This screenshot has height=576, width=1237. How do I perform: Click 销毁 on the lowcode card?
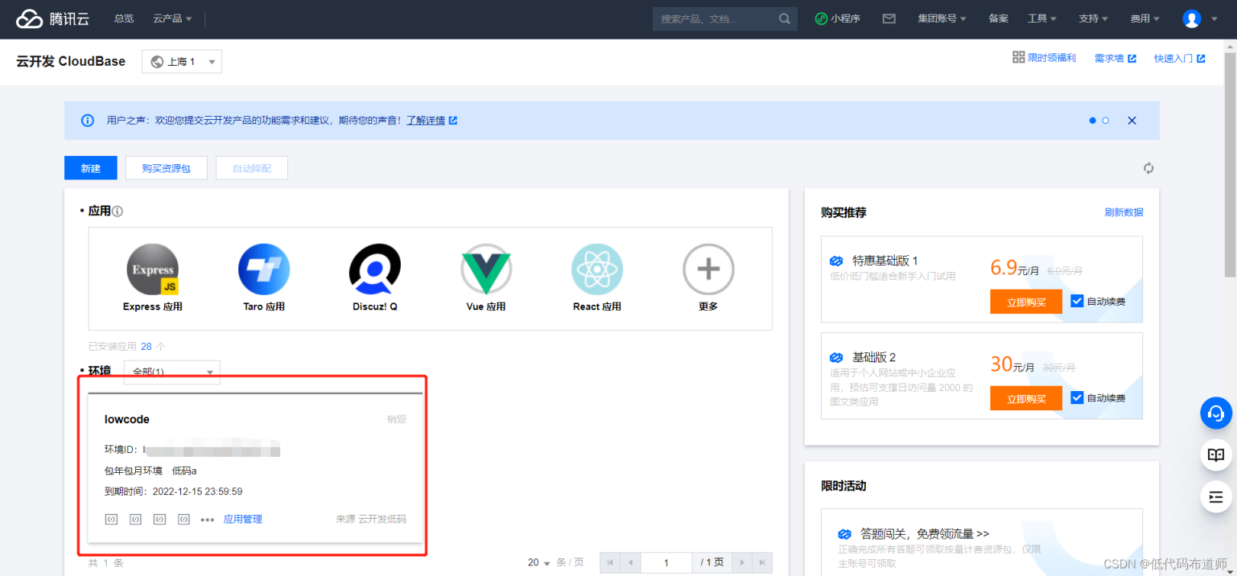[x=396, y=419]
